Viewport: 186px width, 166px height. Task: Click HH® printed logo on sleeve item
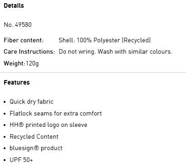point(49,125)
